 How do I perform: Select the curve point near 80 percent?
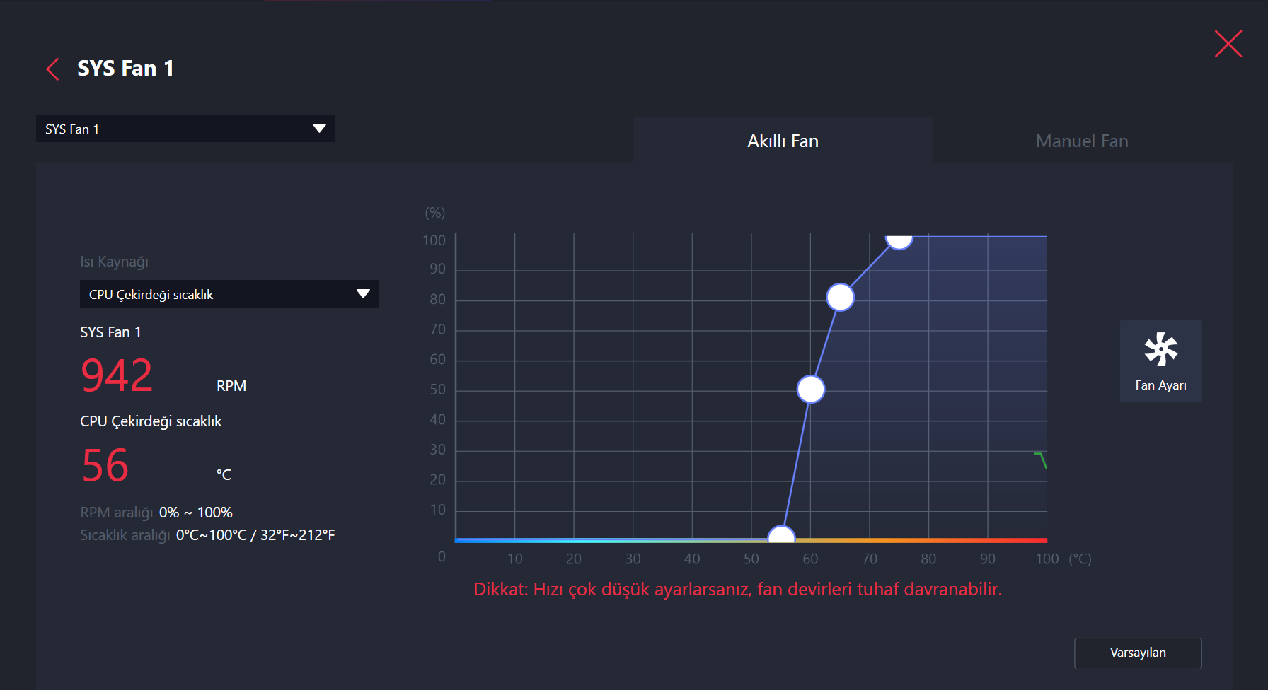840,298
